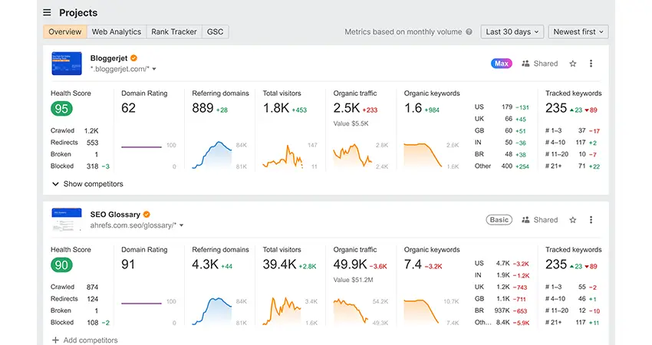Click SEO Glossary US keywords 4.7K
The width and height of the screenshot is (652, 345).
(x=503, y=263)
